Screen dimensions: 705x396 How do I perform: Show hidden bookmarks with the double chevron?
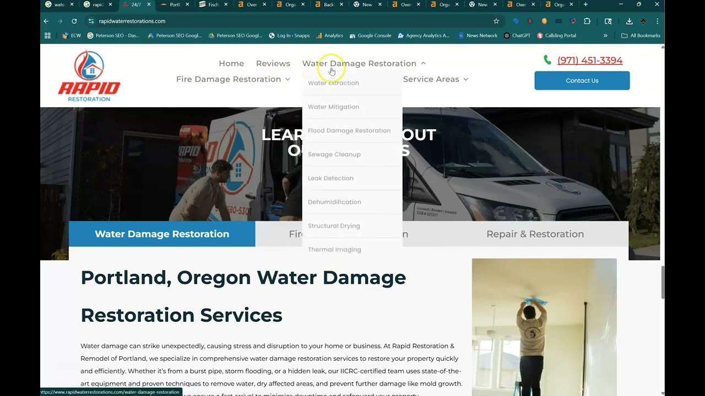(x=605, y=35)
